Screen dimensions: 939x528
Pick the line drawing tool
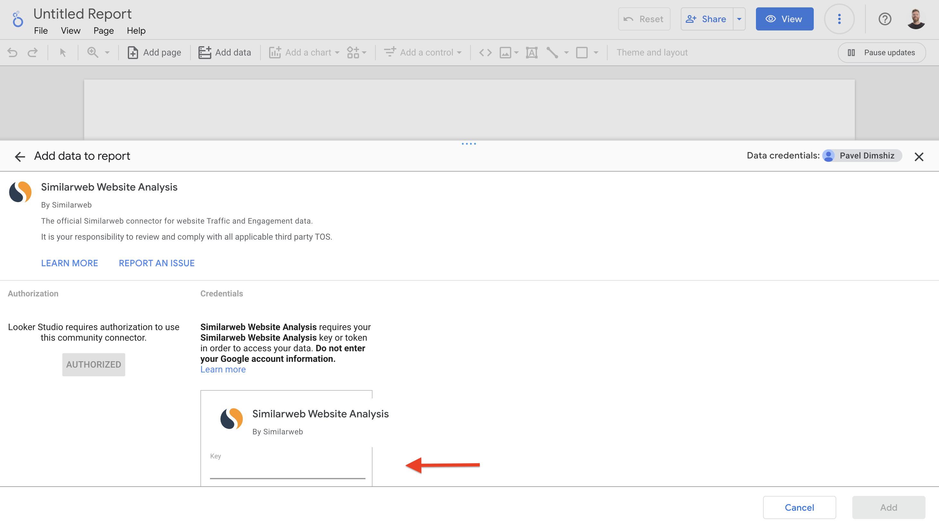click(552, 52)
